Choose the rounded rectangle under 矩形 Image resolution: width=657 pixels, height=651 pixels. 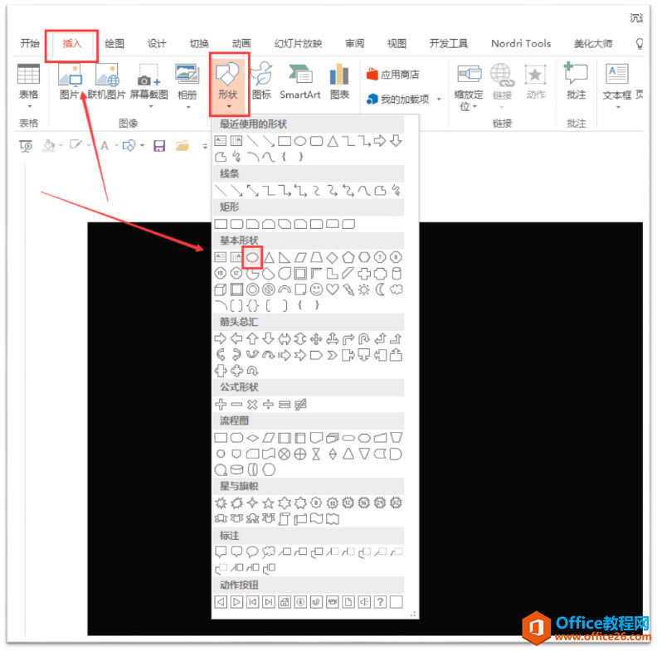(236, 224)
